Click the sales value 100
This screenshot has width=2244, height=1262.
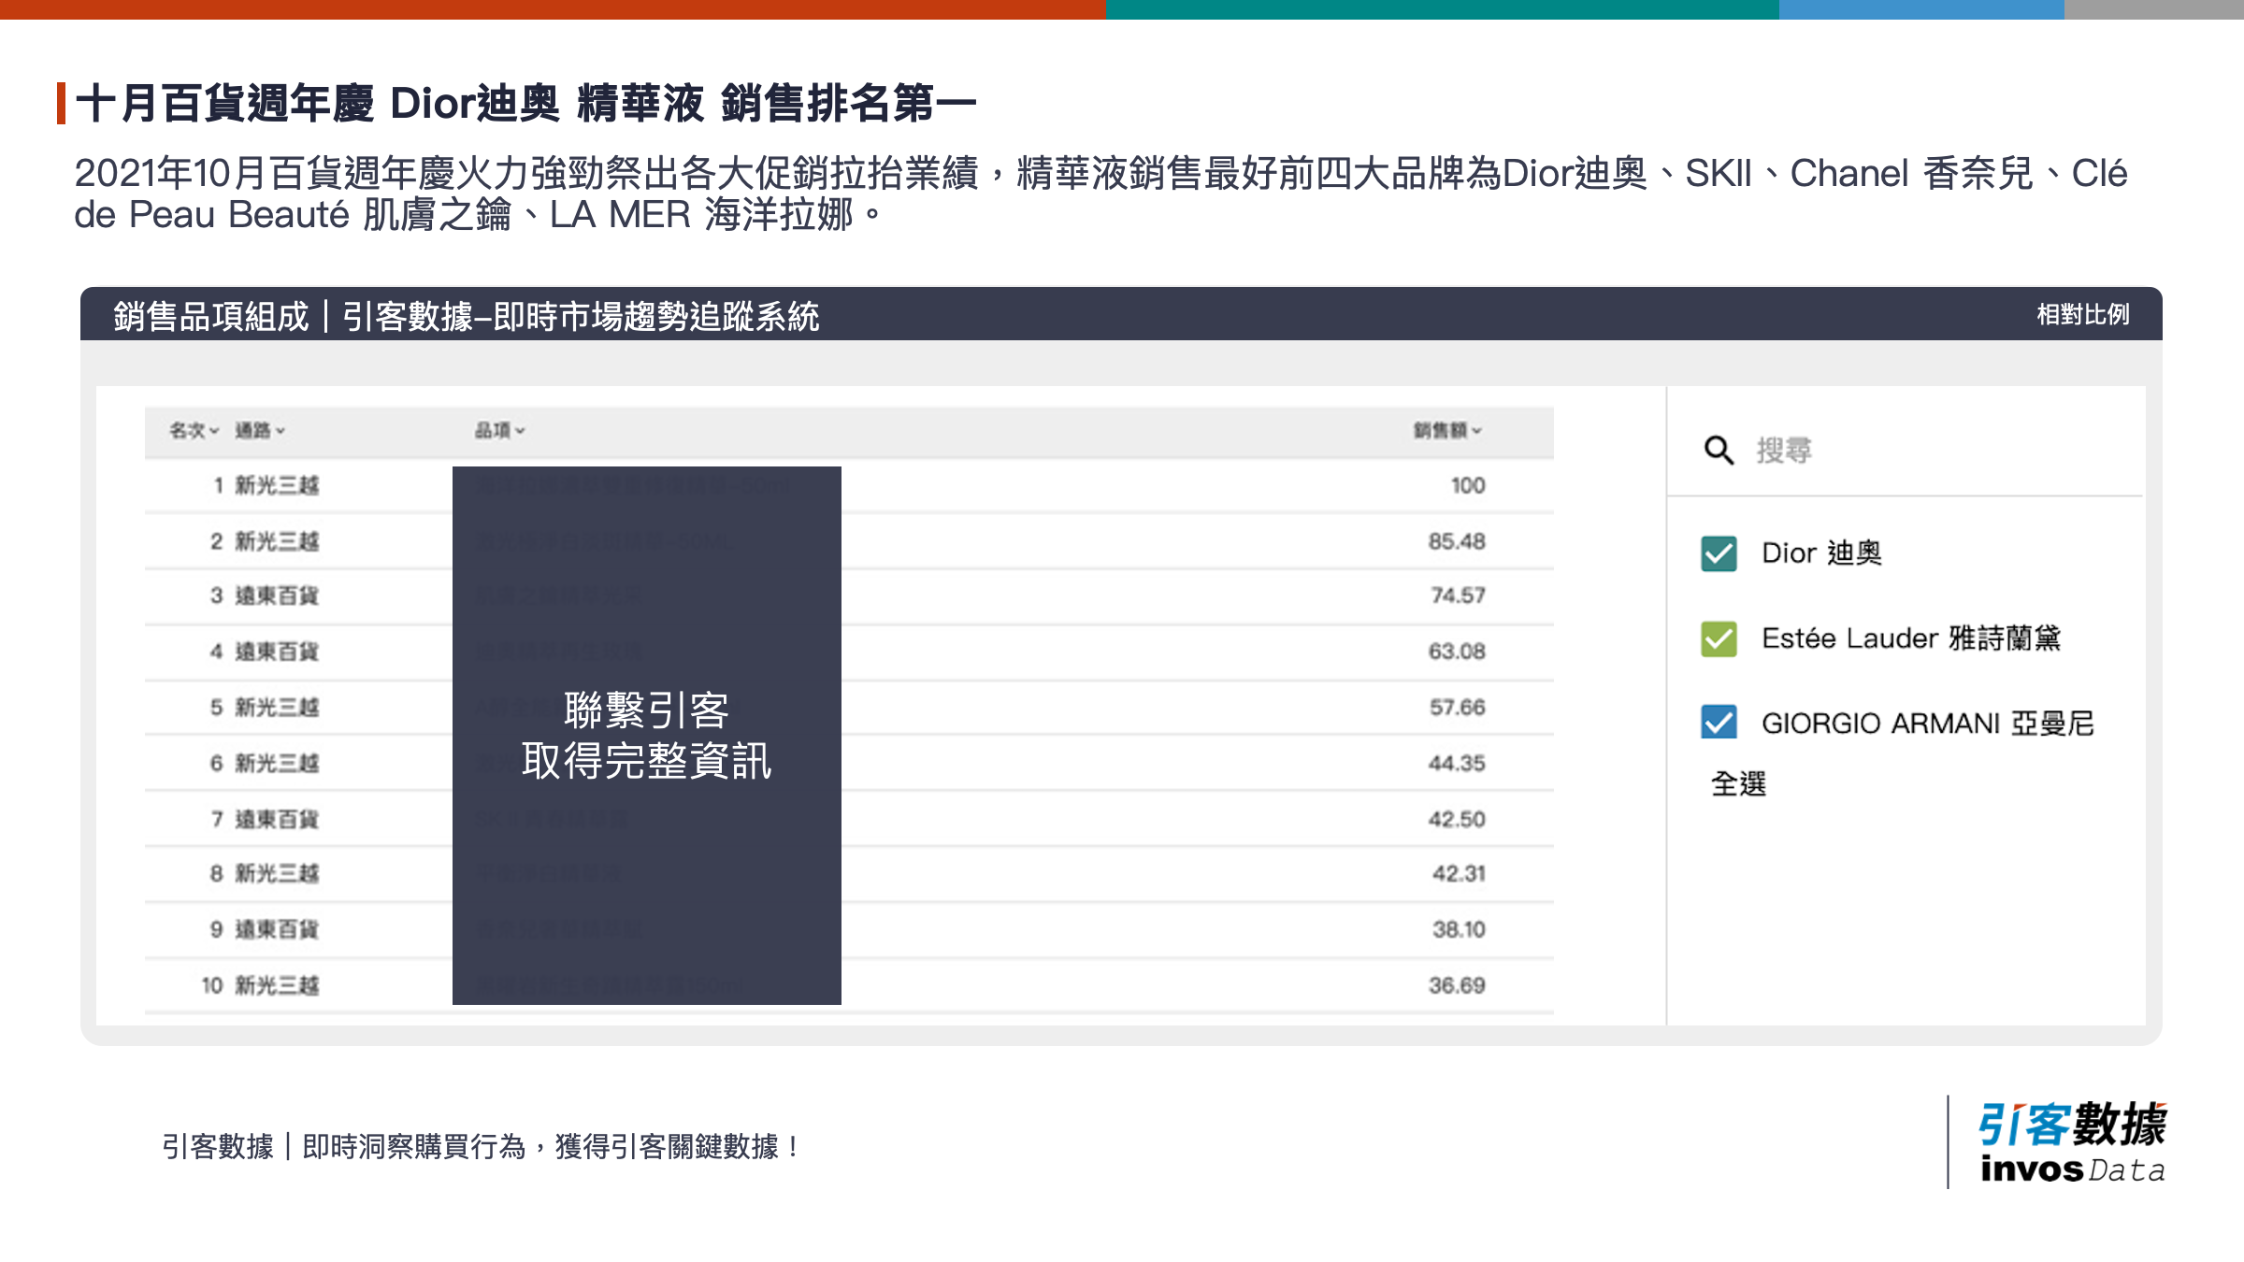(x=1468, y=485)
